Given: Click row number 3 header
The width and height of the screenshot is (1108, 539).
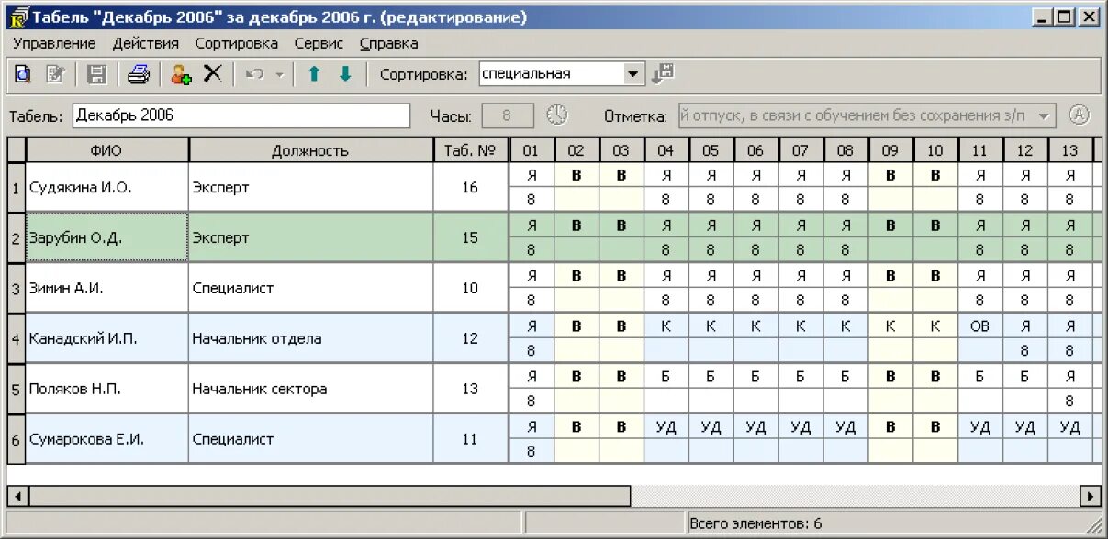Looking at the screenshot, I should [x=16, y=288].
